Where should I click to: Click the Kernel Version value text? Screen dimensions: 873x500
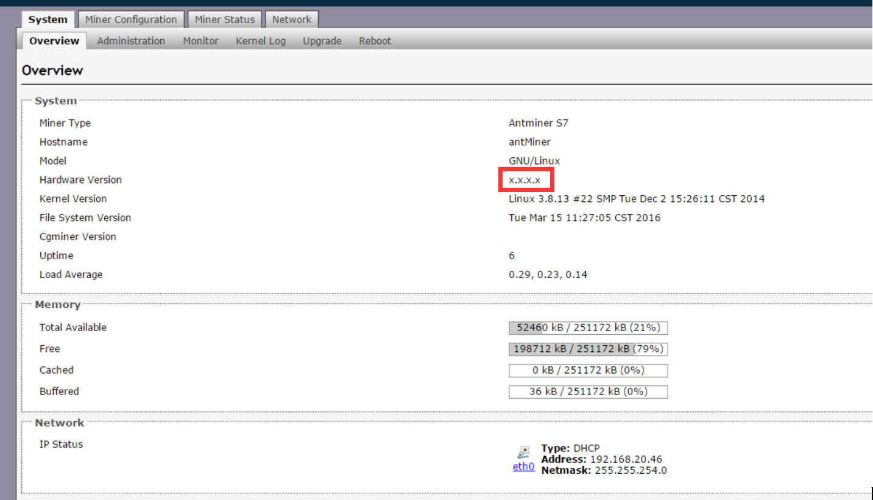(x=637, y=199)
